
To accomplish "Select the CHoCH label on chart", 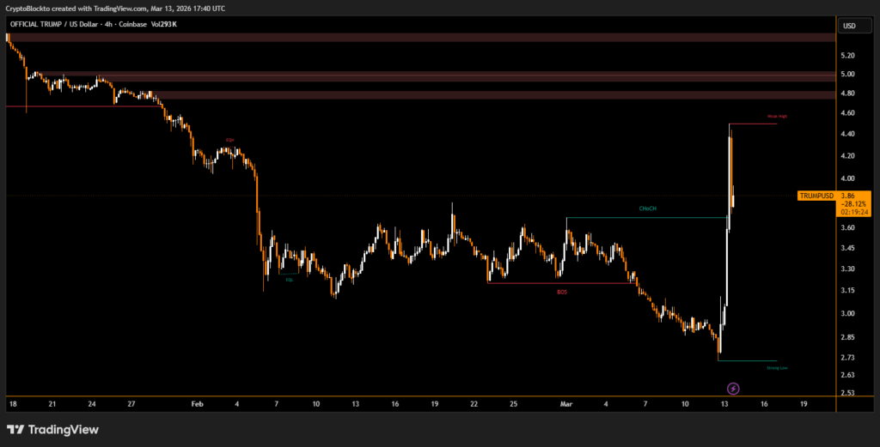I will [x=646, y=208].
